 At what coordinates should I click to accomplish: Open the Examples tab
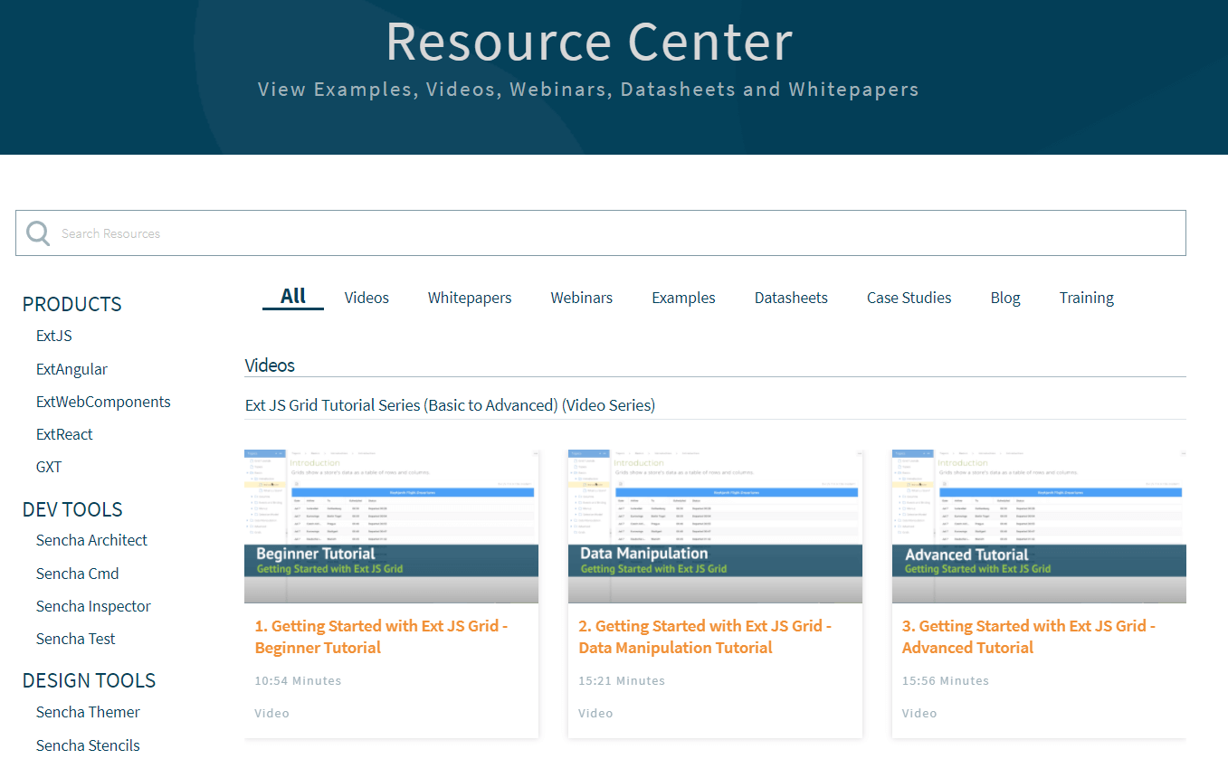[683, 298]
